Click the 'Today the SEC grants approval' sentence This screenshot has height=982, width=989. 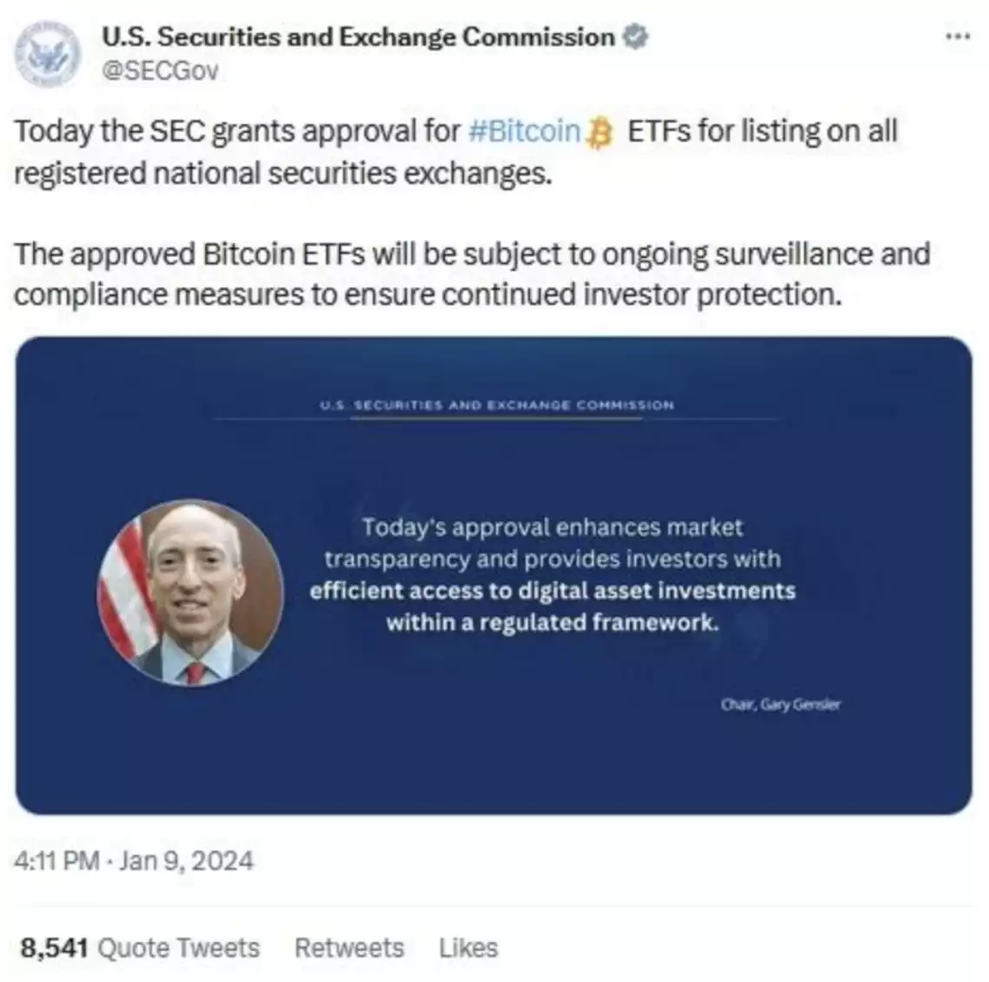[x=236, y=131]
